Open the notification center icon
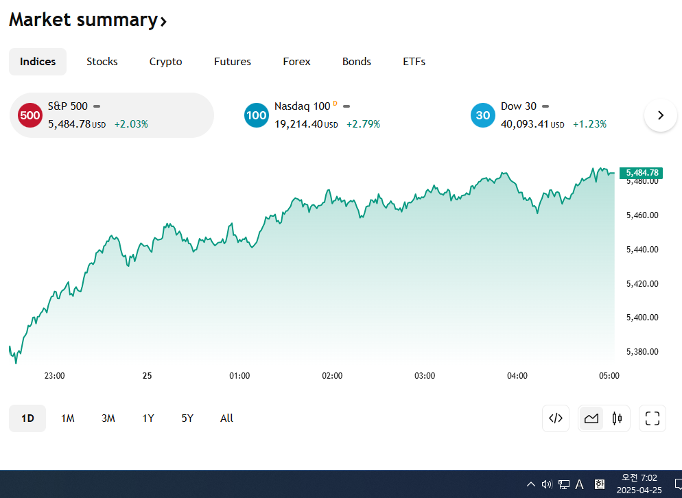The image size is (682, 498). pyautogui.click(x=678, y=484)
